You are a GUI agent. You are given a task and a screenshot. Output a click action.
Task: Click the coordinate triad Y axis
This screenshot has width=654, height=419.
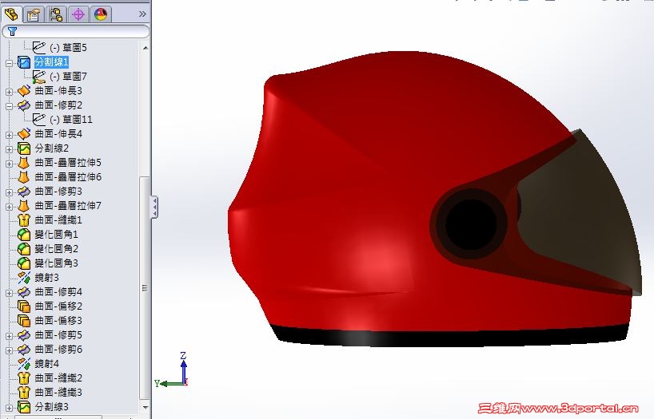[168, 383]
